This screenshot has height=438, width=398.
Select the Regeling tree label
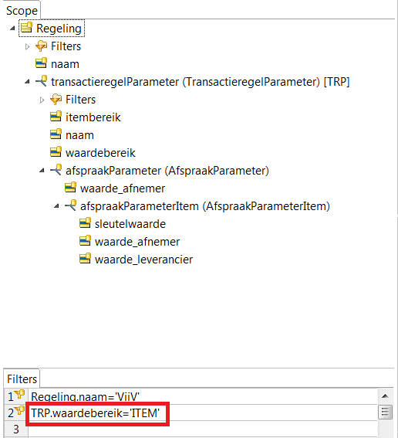pyautogui.click(x=59, y=29)
